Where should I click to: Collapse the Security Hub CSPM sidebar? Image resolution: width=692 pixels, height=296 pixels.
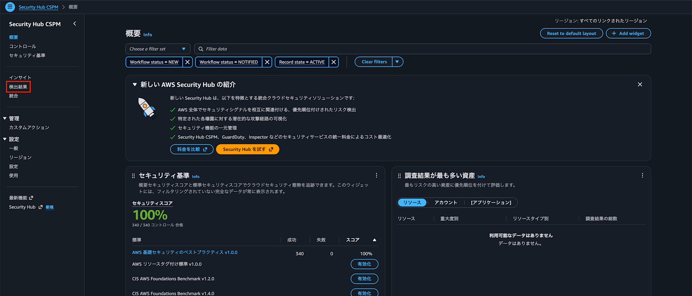coord(75,24)
